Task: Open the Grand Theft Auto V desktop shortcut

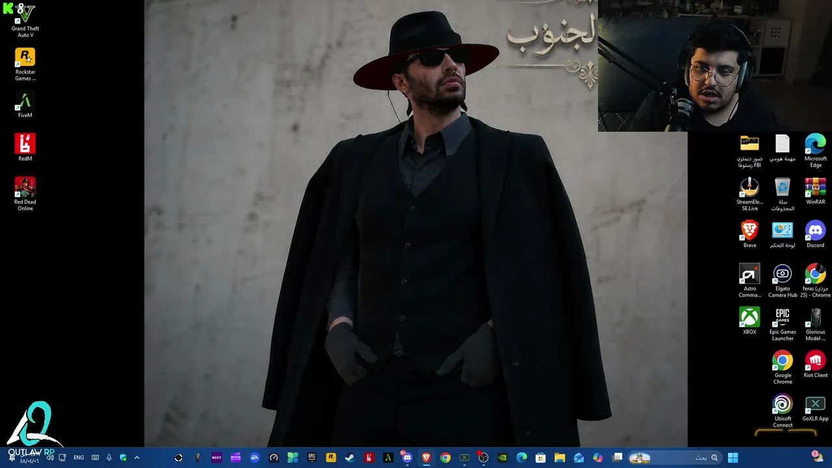Action: point(25,21)
